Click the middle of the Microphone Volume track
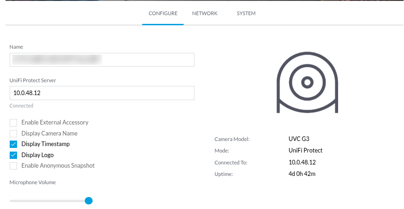This screenshot has width=404, height=209. coord(49,201)
